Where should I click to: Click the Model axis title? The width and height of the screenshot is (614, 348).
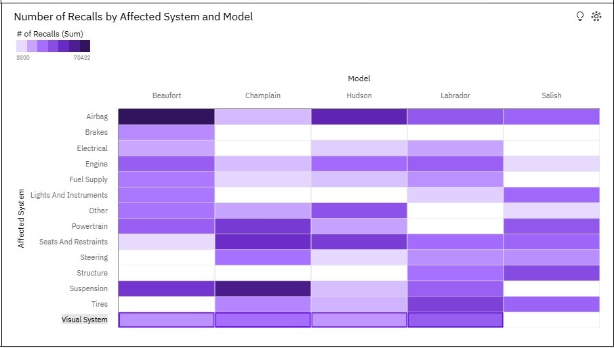point(359,79)
